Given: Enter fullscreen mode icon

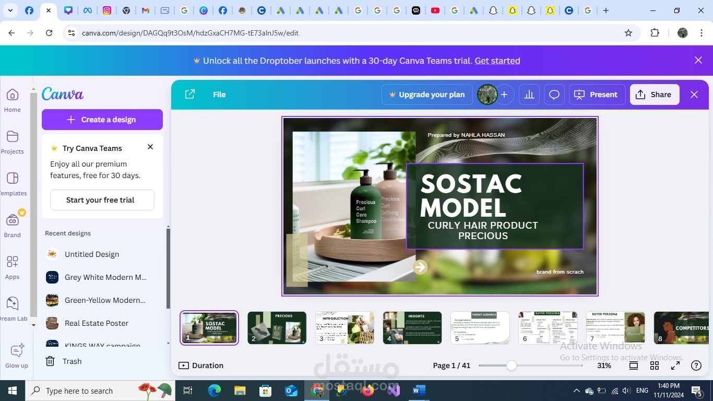Looking at the screenshot, I should click(675, 365).
